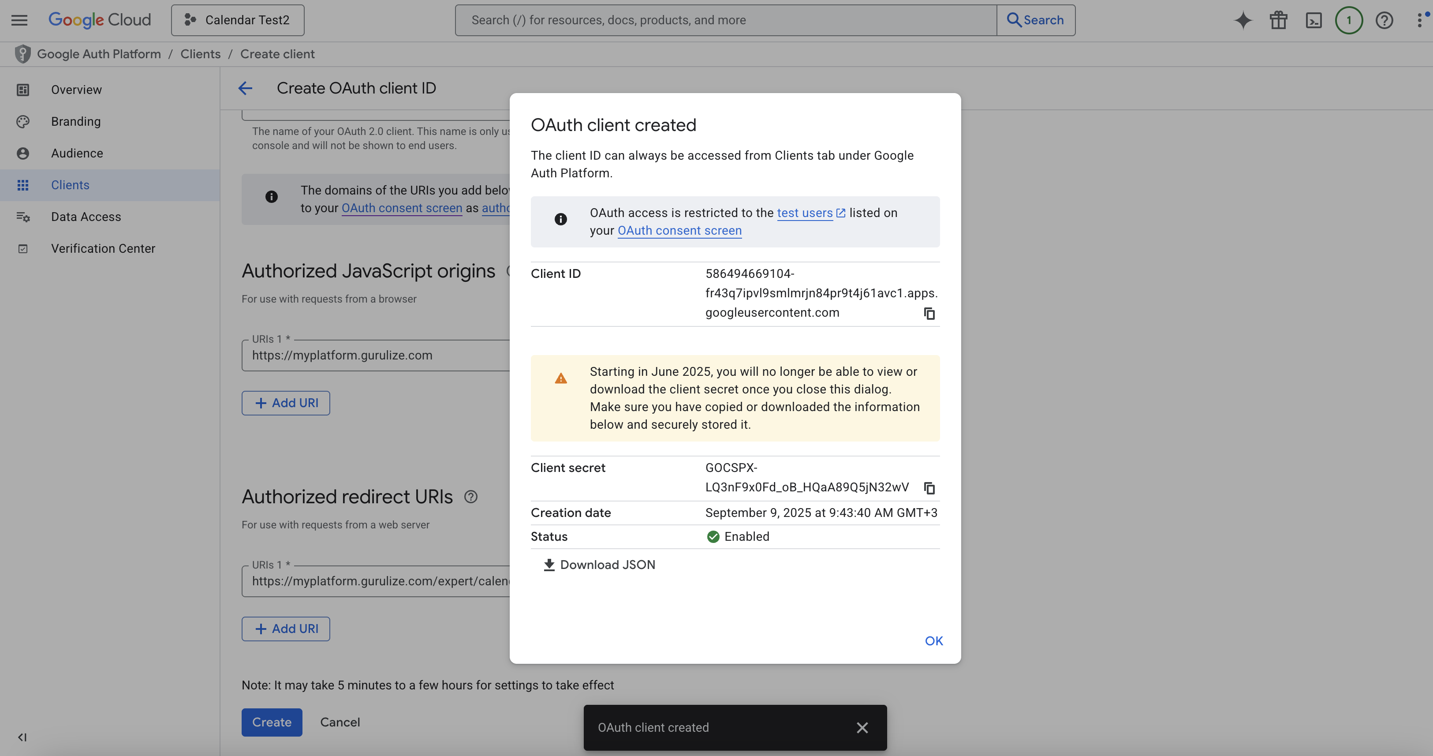The width and height of the screenshot is (1433, 756).
Task: Click the Client secret value text
Action: click(x=807, y=477)
